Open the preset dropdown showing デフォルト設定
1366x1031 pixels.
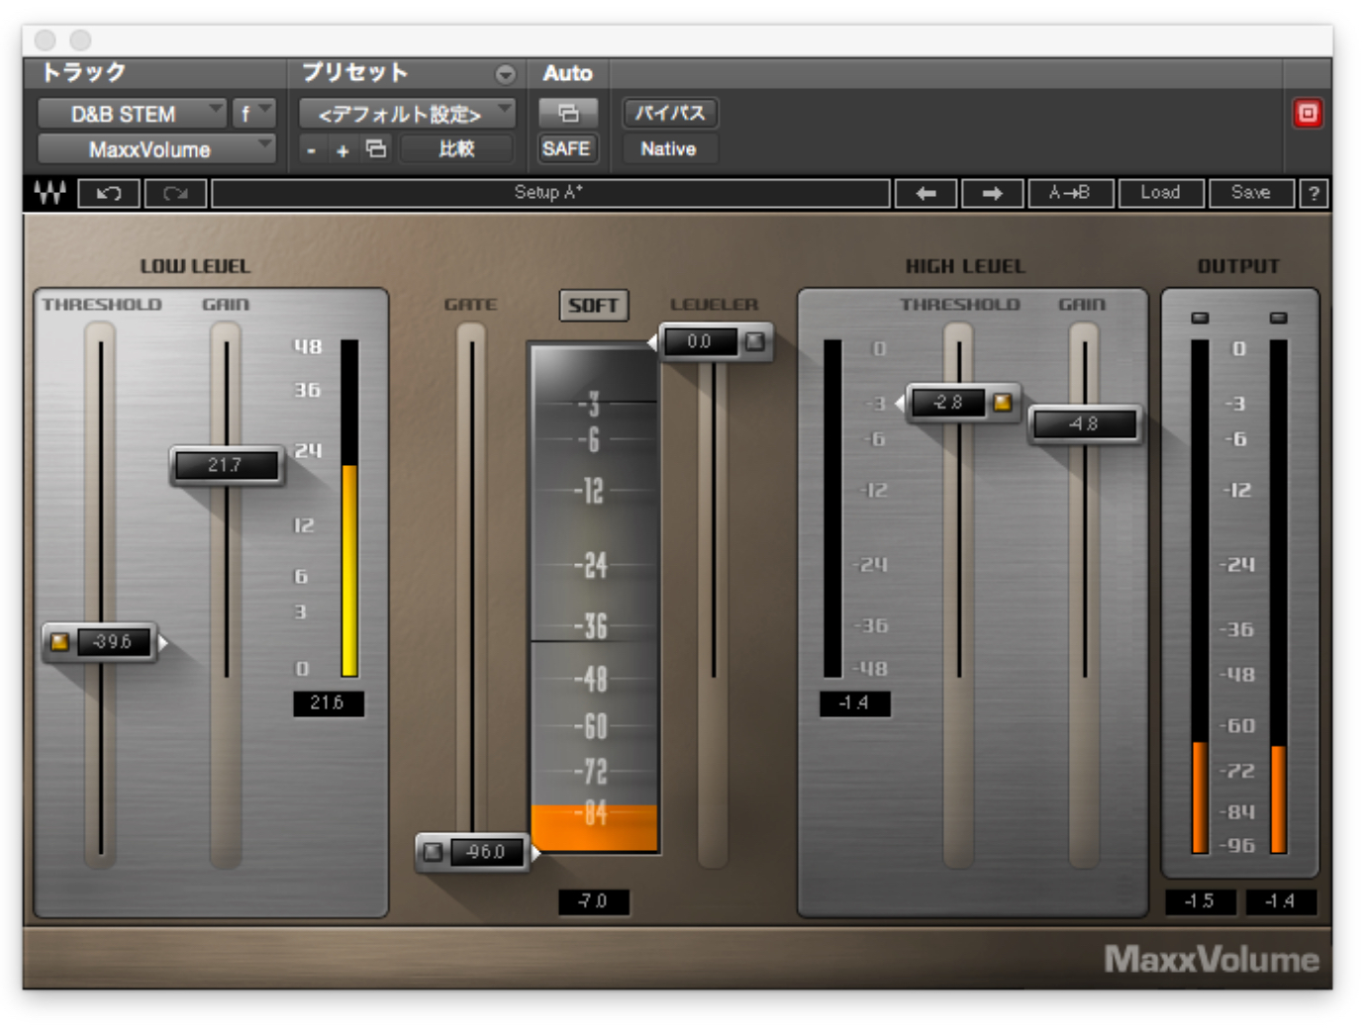tap(407, 114)
